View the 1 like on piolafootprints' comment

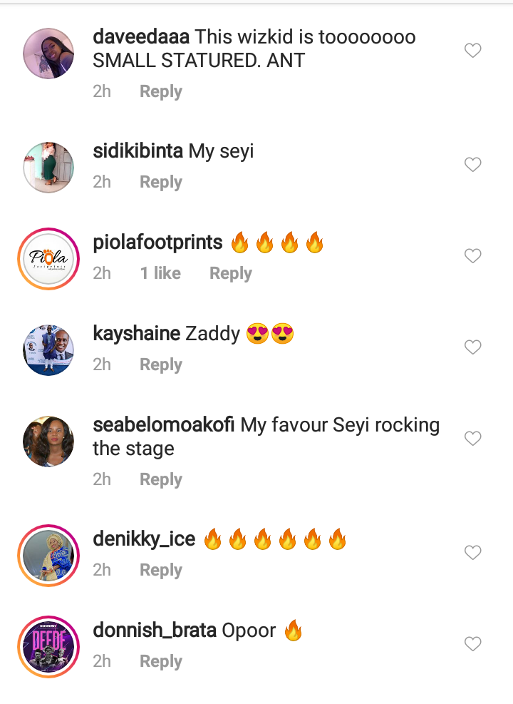coord(160,274)
